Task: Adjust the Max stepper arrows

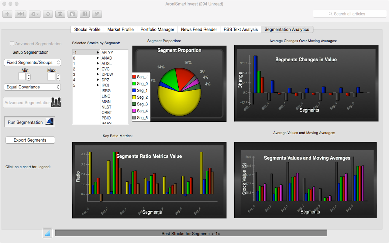Action: [58, 77]
